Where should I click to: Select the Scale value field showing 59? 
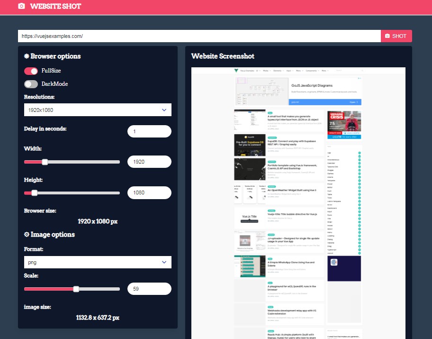149,289
